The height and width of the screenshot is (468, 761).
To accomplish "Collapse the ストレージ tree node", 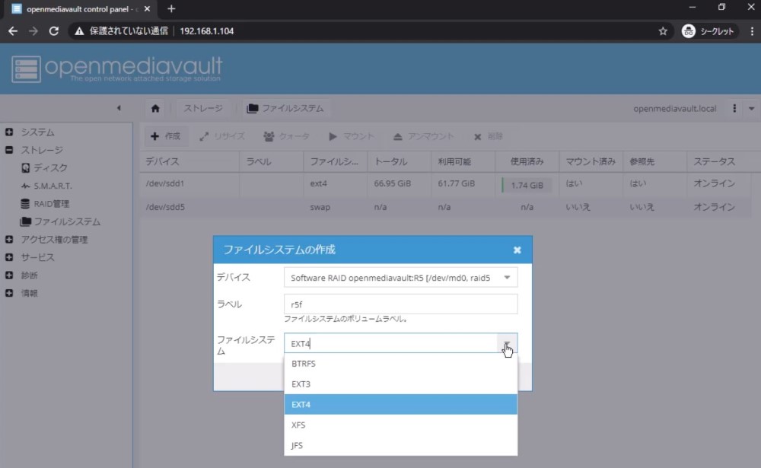I will [9, 150].
